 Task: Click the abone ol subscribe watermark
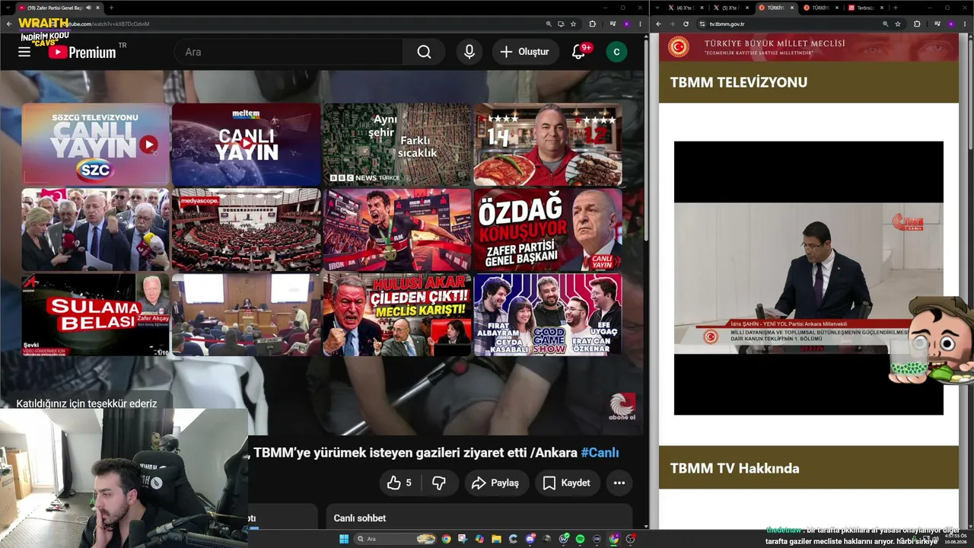(622, 406)
